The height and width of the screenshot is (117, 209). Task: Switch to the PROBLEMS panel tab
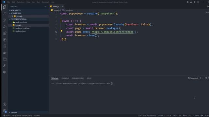click(65, 78)
